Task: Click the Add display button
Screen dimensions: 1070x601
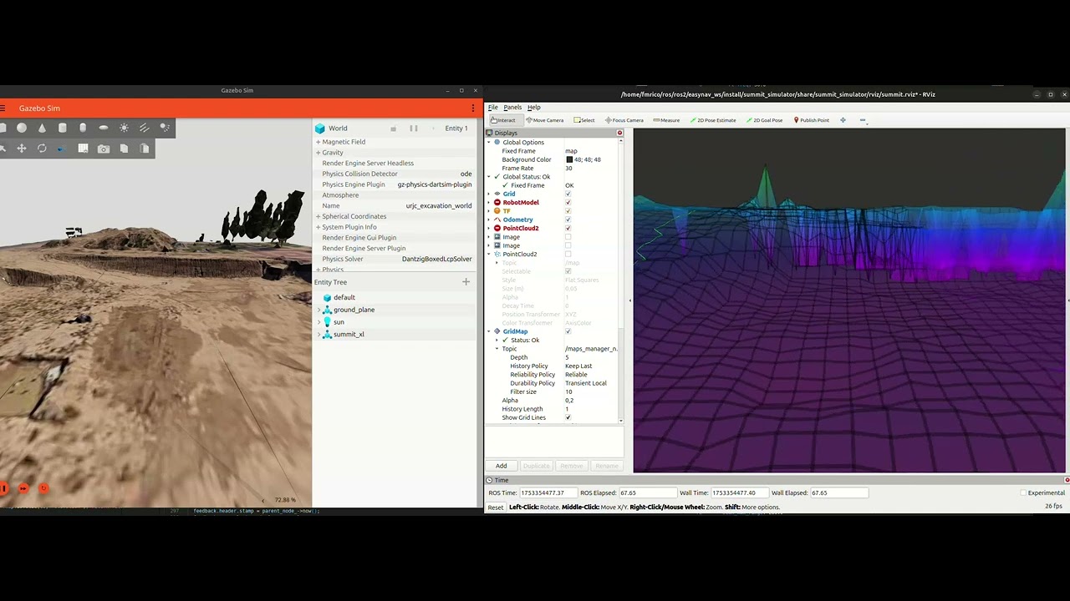Action: 501,466
